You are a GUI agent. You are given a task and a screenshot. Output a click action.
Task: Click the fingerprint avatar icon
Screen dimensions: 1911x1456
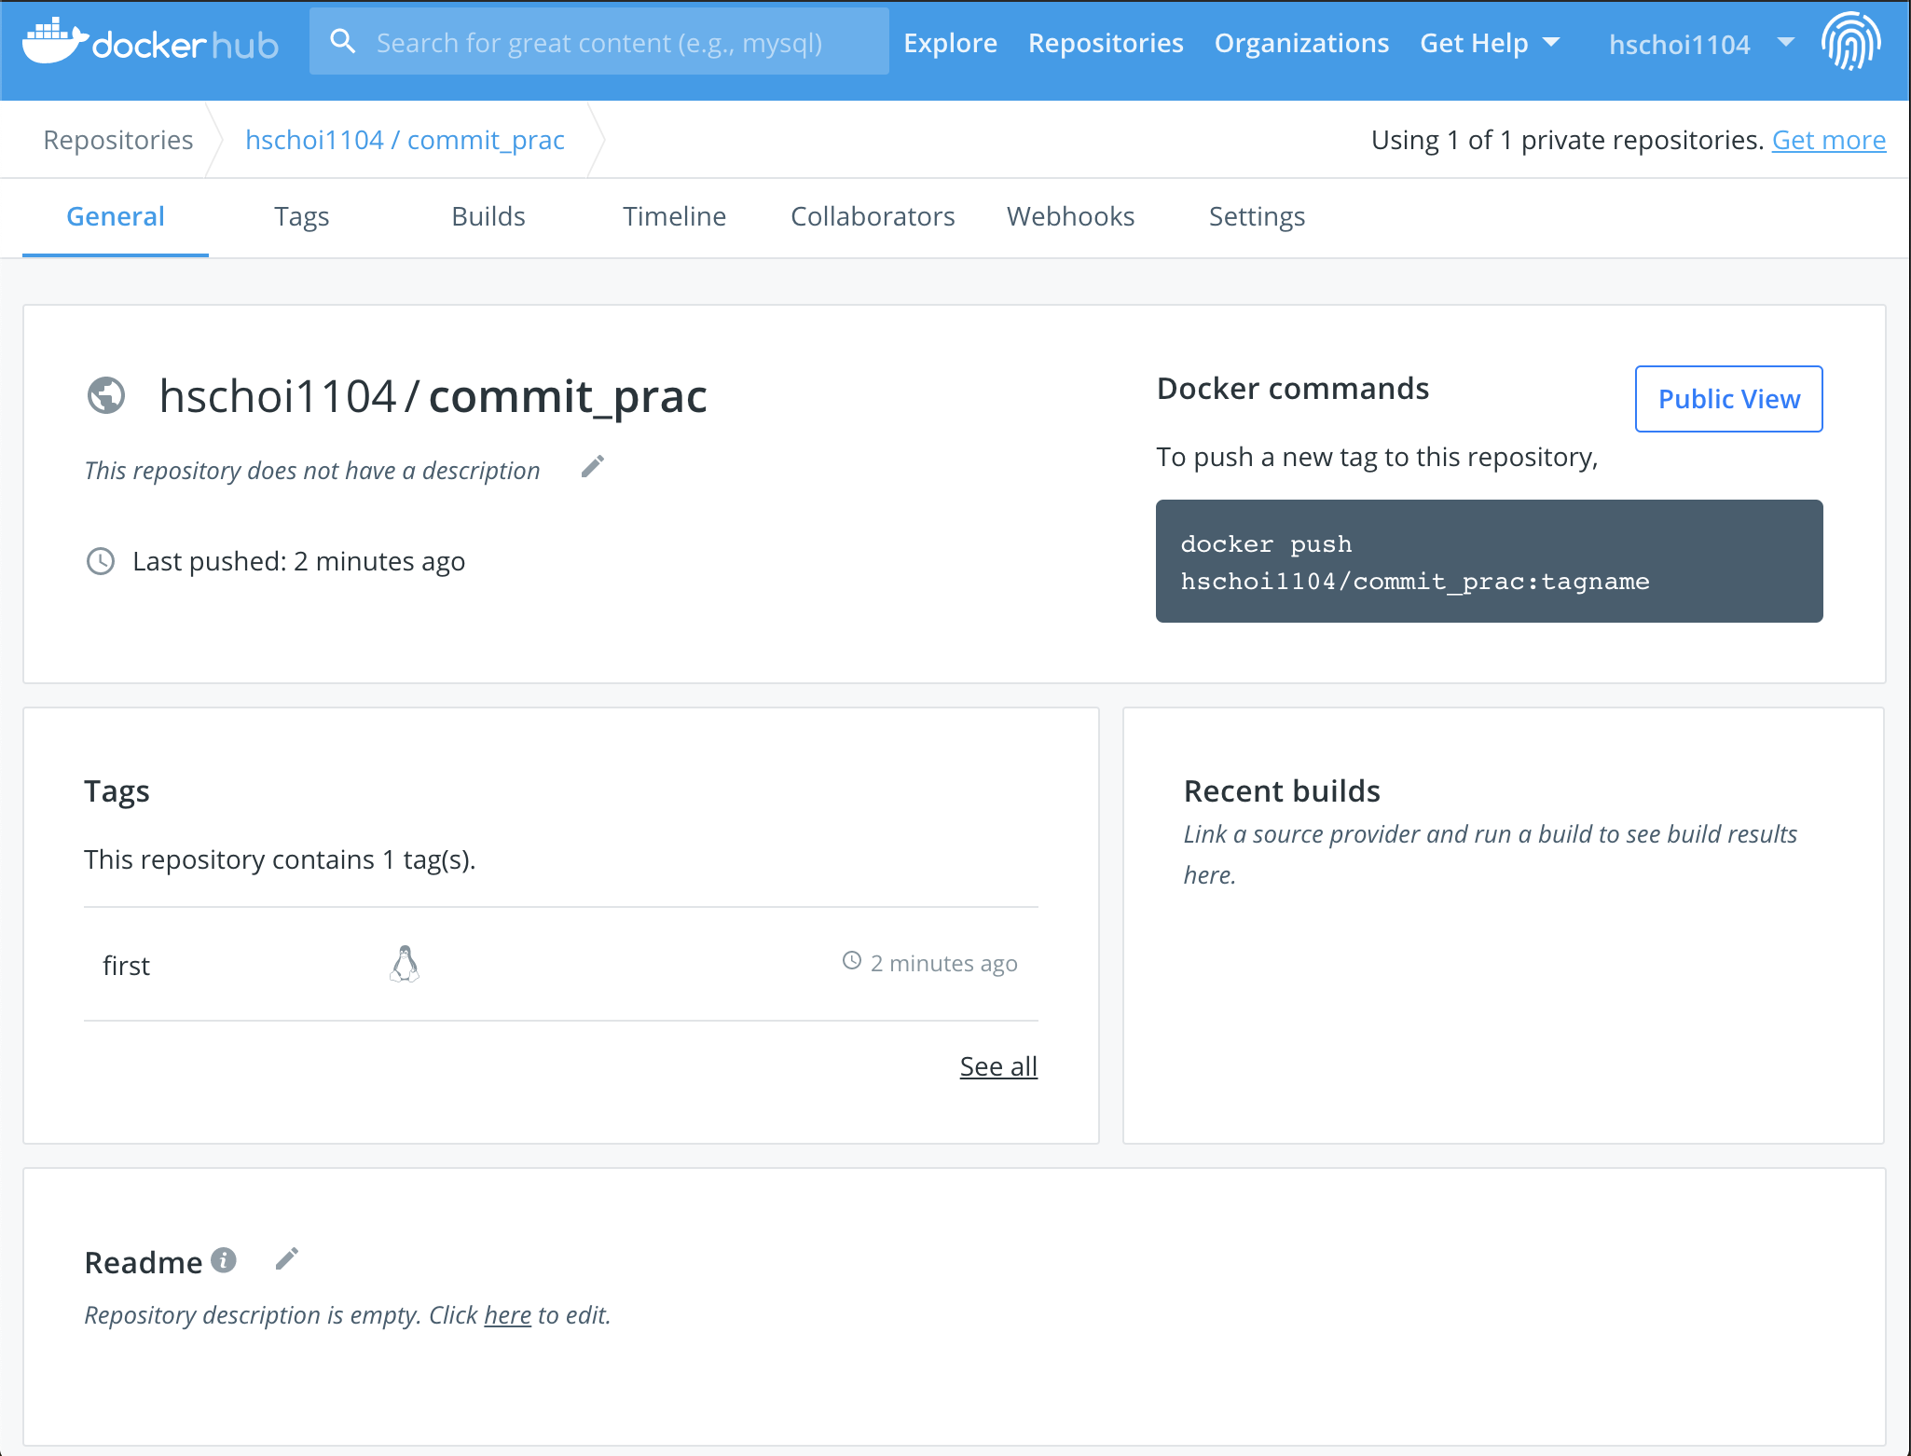coord(1850,42)
